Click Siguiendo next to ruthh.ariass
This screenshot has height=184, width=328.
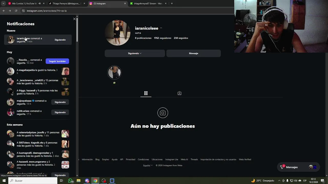point(60,112)
